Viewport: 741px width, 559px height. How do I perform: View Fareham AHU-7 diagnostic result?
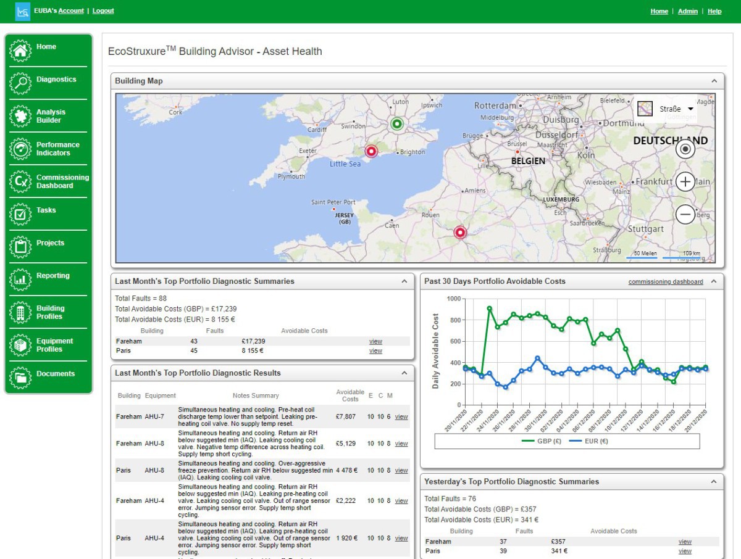[401, 417]
